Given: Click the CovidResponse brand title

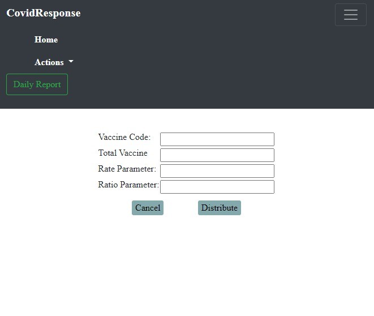Looking at the screenshot, I should [x=44, y=13].
